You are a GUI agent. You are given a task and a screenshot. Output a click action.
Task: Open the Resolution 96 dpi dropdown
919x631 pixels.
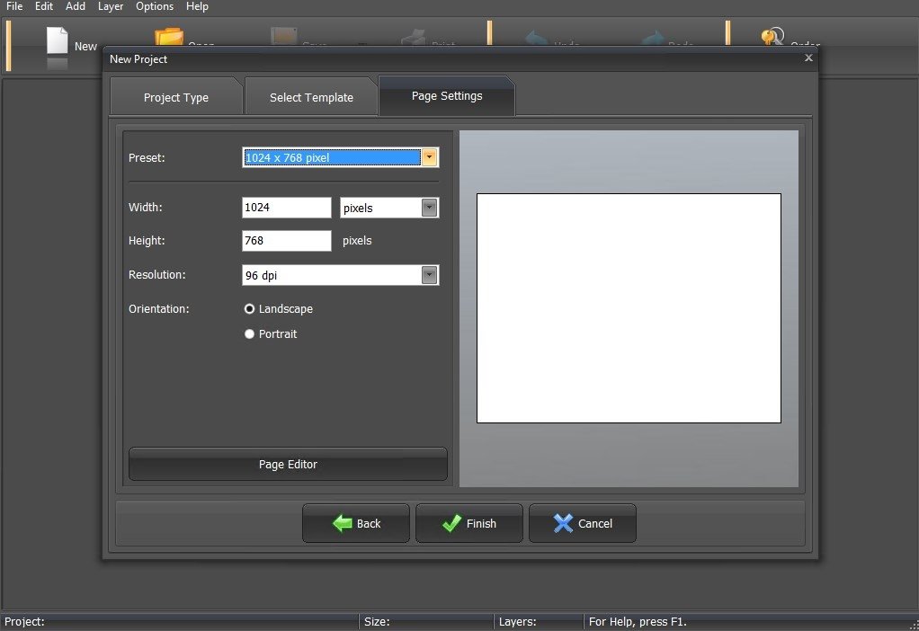(x=341, y=275)
